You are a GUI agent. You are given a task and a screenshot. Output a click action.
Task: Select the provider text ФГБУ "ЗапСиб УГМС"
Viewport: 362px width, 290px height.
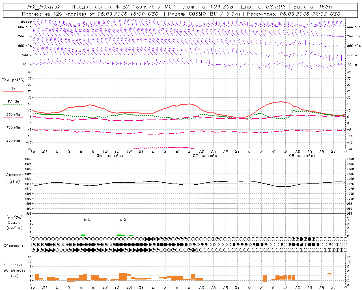tap(146, 7)
